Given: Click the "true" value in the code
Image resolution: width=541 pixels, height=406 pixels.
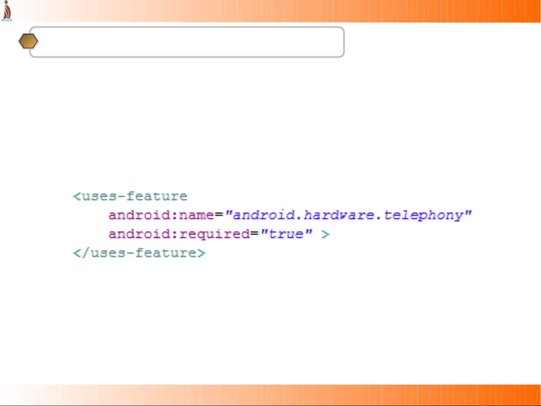Looking at the screenshot, I should click(286, 234).
